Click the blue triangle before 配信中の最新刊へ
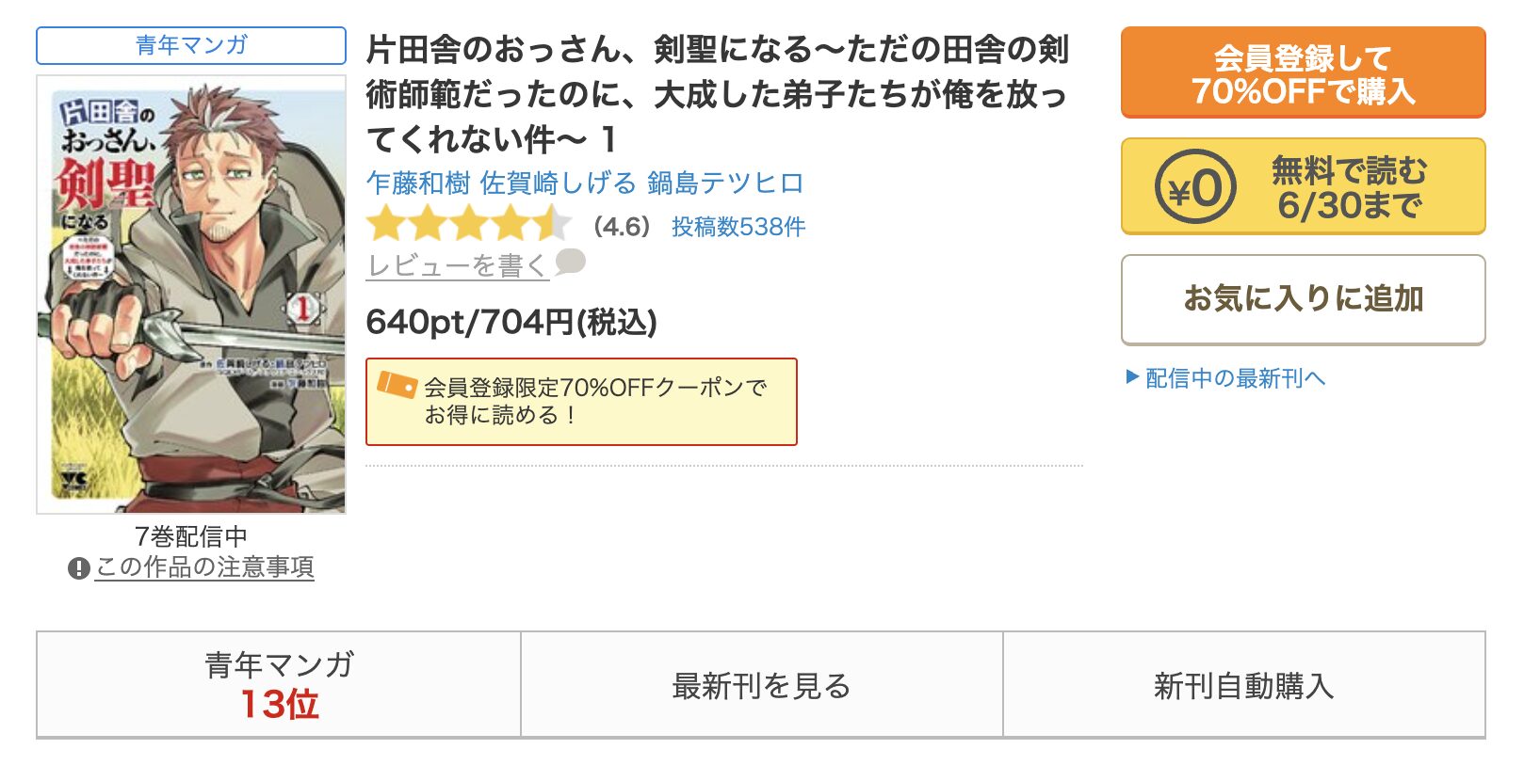 pos(1132,377)
